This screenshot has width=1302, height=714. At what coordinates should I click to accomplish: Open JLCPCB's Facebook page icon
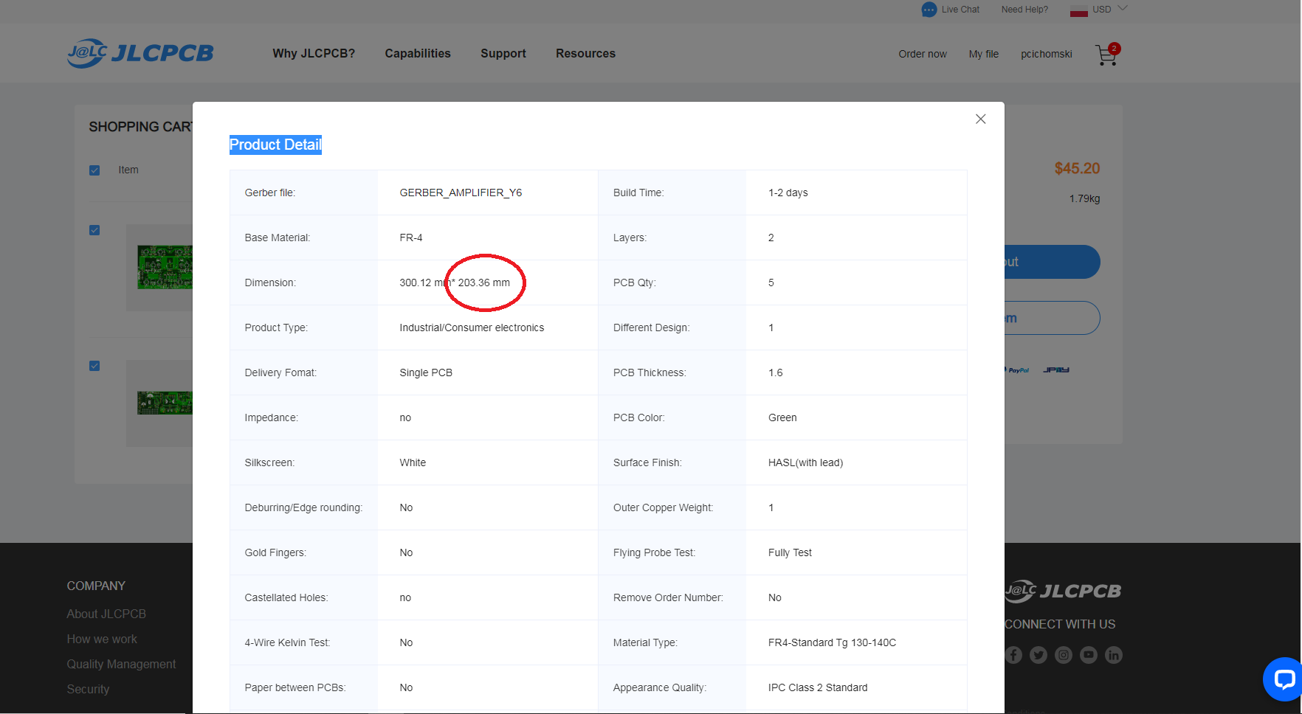[1013, 655]
